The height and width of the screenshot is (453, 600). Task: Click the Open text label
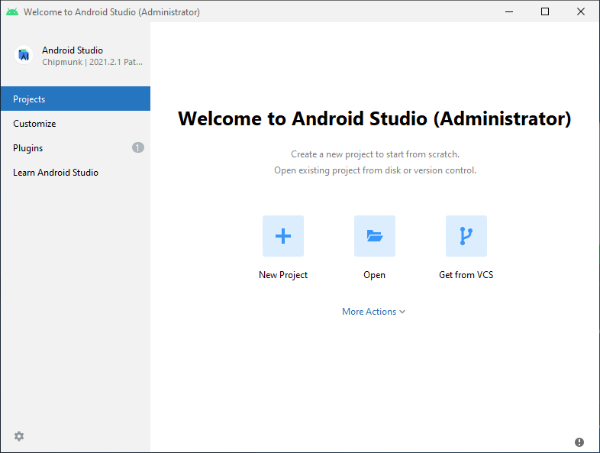[374, 275]
